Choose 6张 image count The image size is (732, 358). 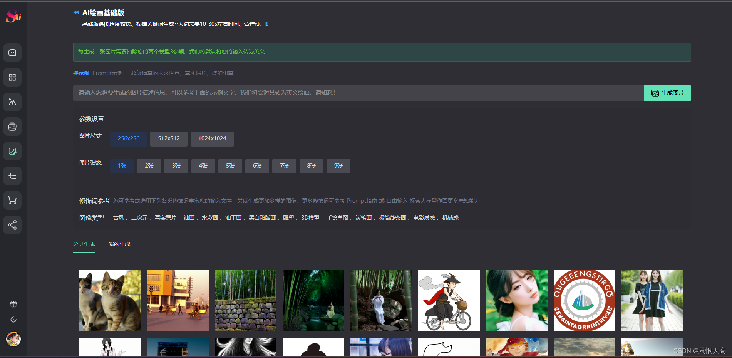click(257, 166)
